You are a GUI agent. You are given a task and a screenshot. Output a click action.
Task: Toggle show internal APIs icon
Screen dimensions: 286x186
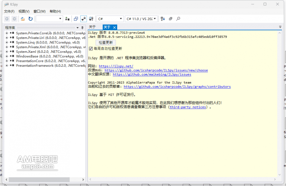pos(84,19)
